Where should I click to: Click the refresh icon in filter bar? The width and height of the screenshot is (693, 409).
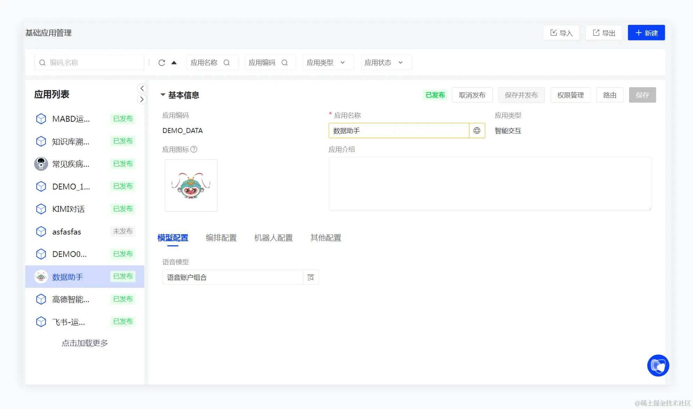click(161, 63)
